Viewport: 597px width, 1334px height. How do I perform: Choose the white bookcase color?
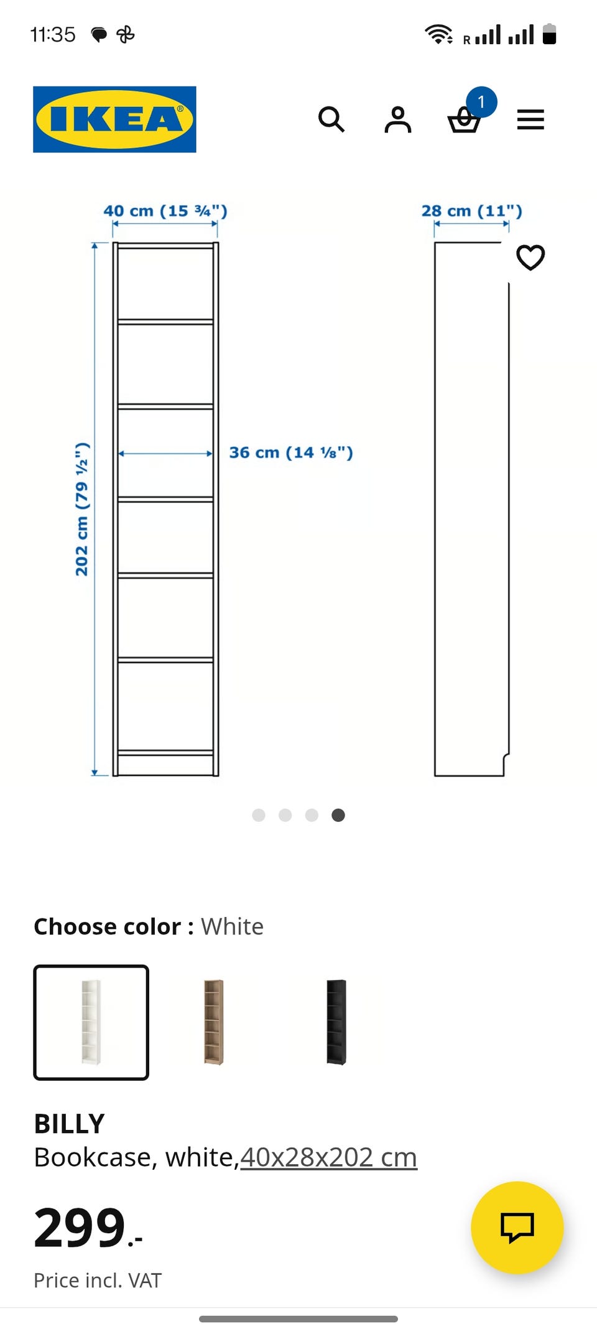(91, 1022)
